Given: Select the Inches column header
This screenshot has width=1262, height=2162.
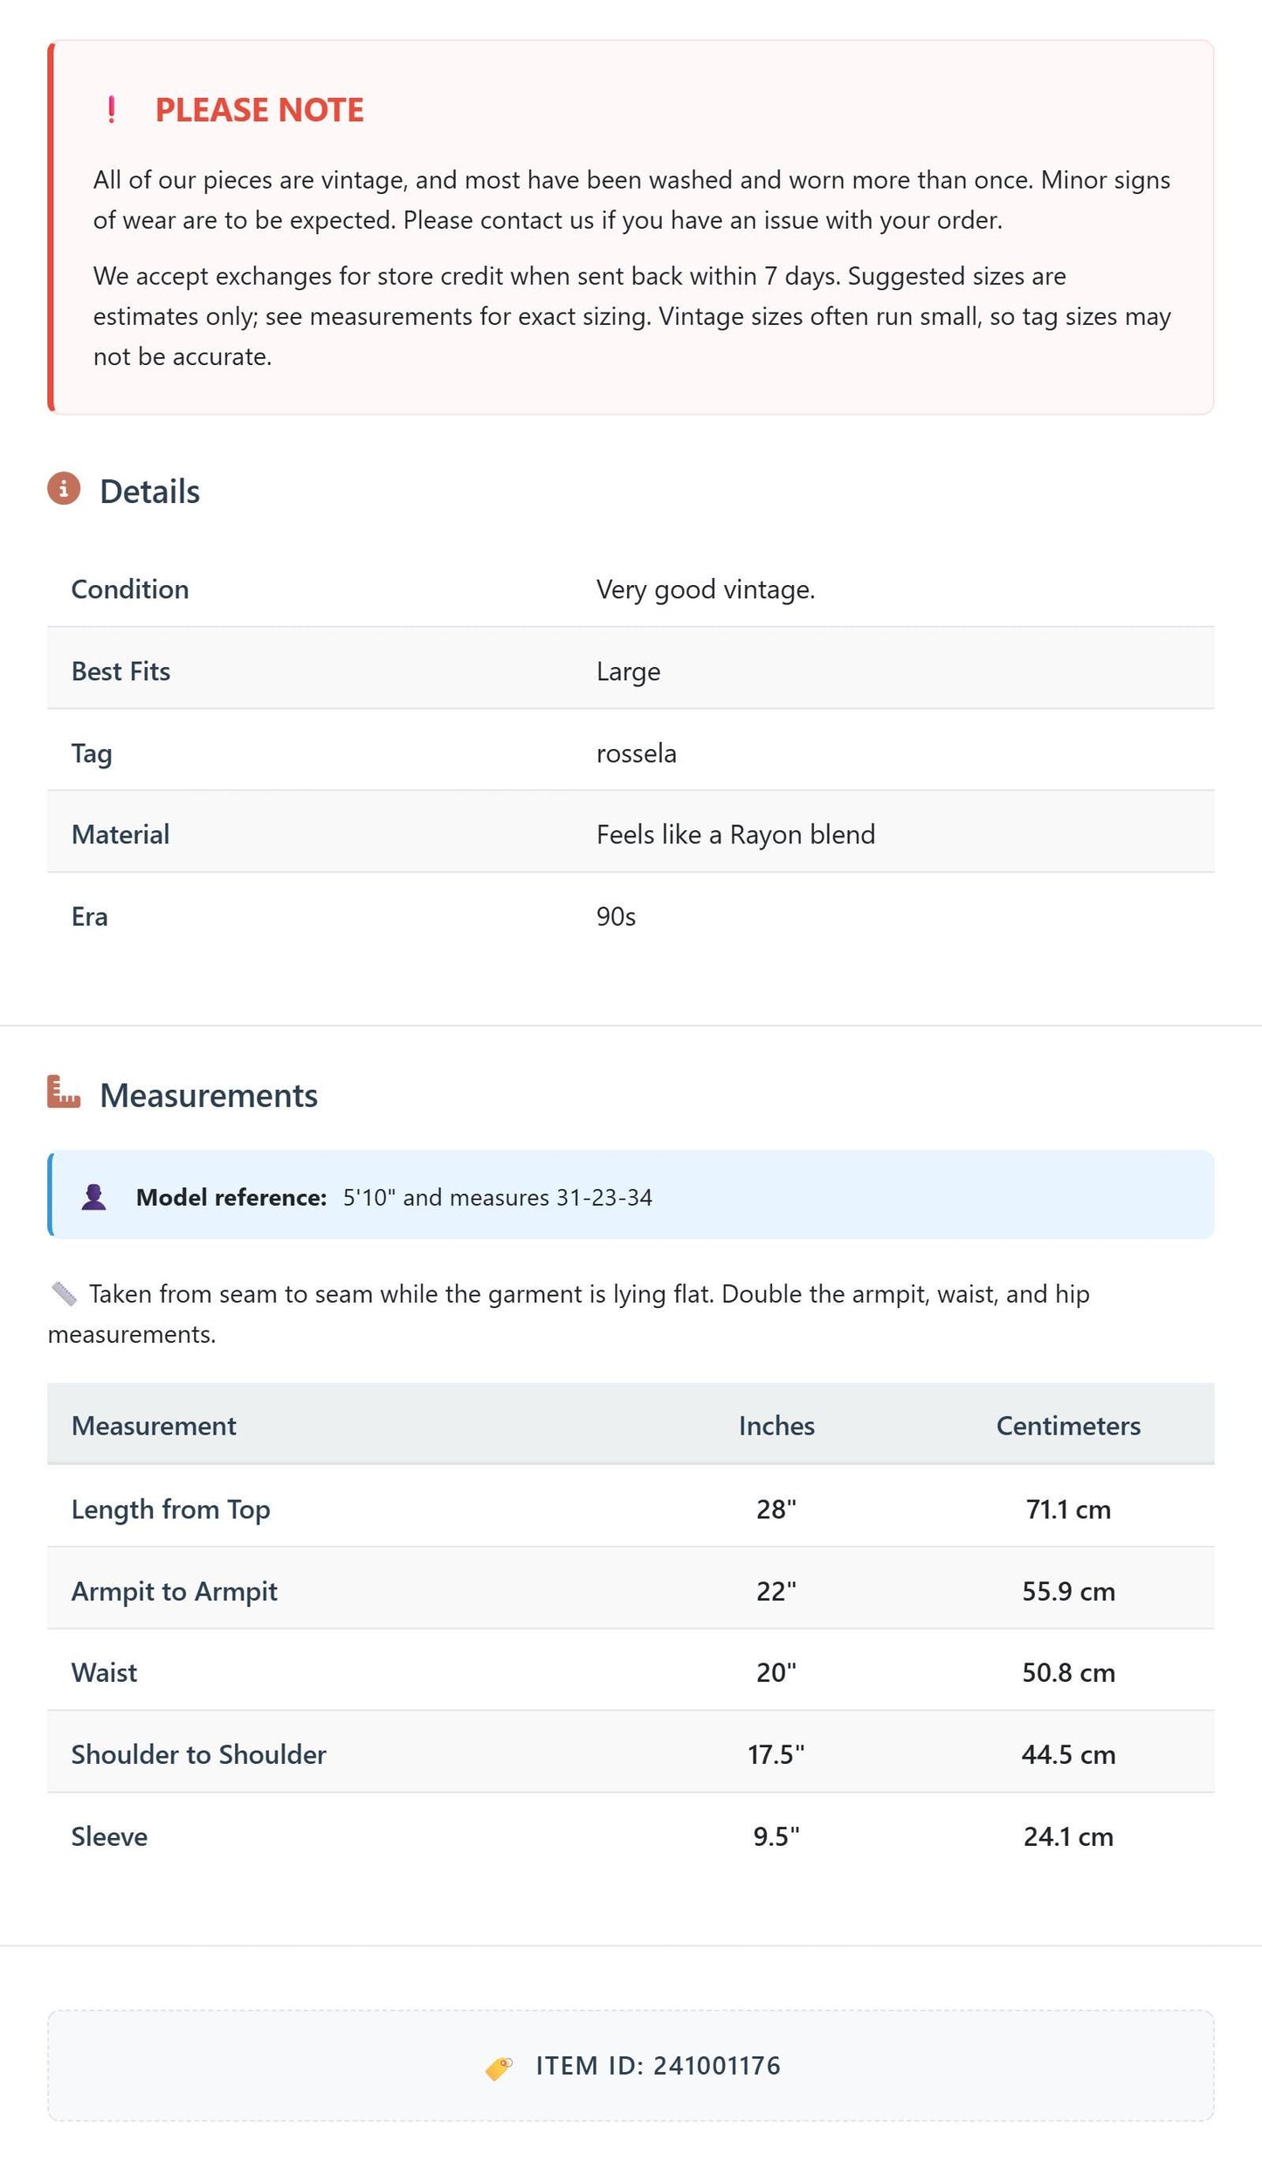Looking at the screenshot, I should (x=776, y=1426).
